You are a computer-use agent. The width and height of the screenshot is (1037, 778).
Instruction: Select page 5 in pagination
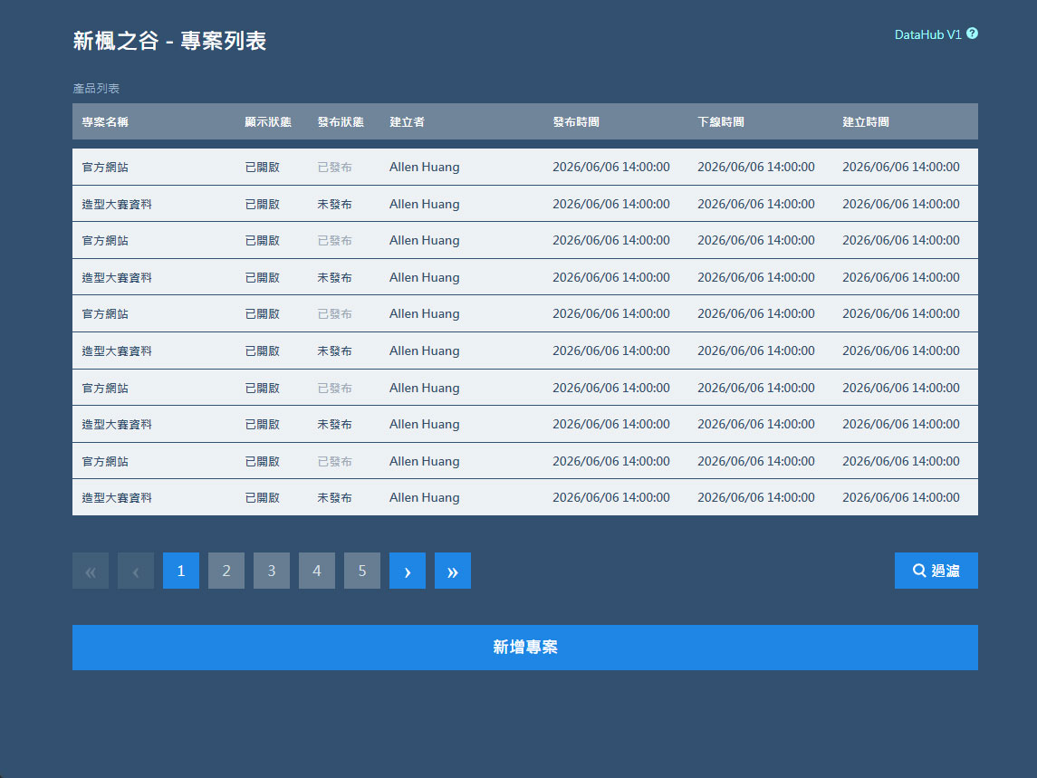(362, 571)
